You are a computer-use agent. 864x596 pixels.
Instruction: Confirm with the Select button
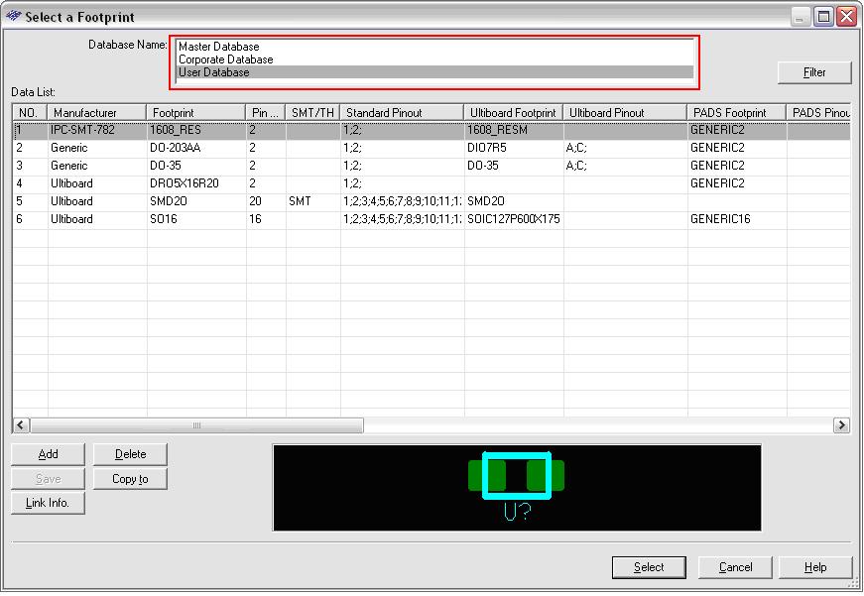(x=649, y=567)
